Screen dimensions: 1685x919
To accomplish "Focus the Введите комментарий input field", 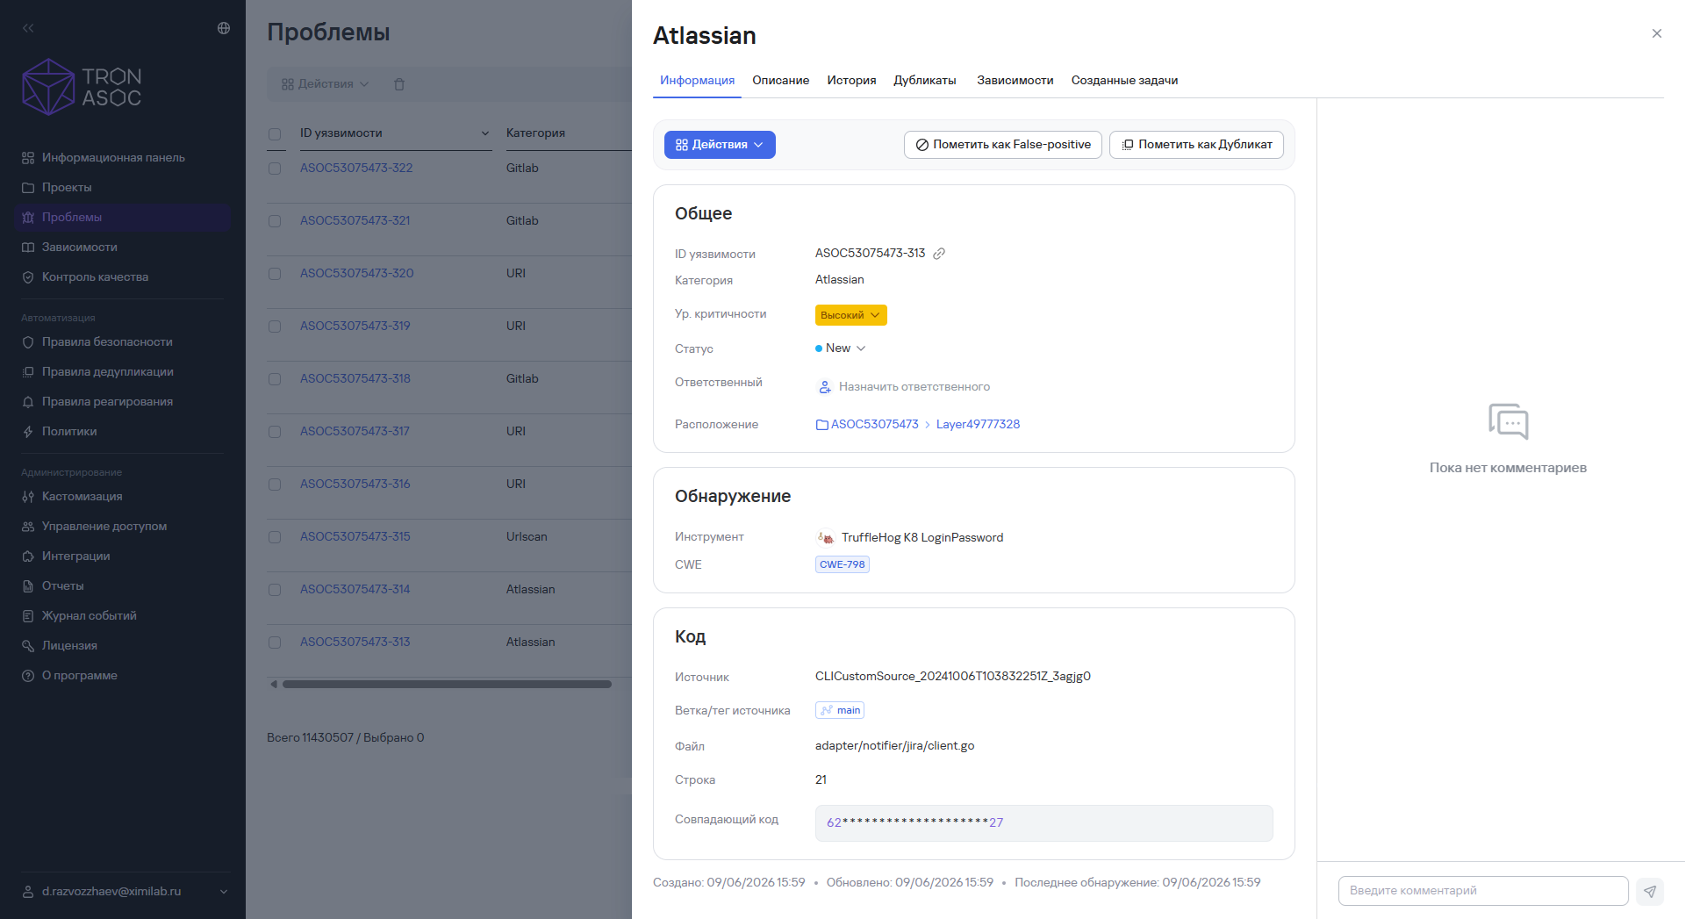I will pyautogui.click(x=1483, y=891).
